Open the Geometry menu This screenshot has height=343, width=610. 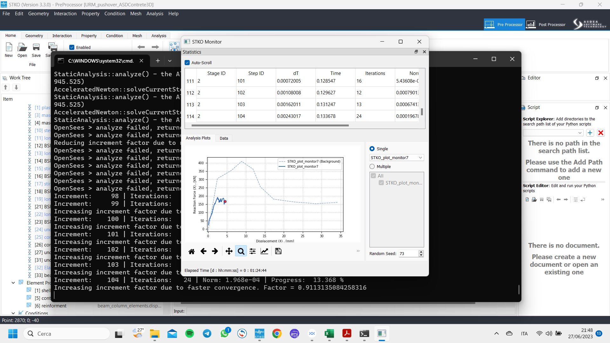pos(38,14)
